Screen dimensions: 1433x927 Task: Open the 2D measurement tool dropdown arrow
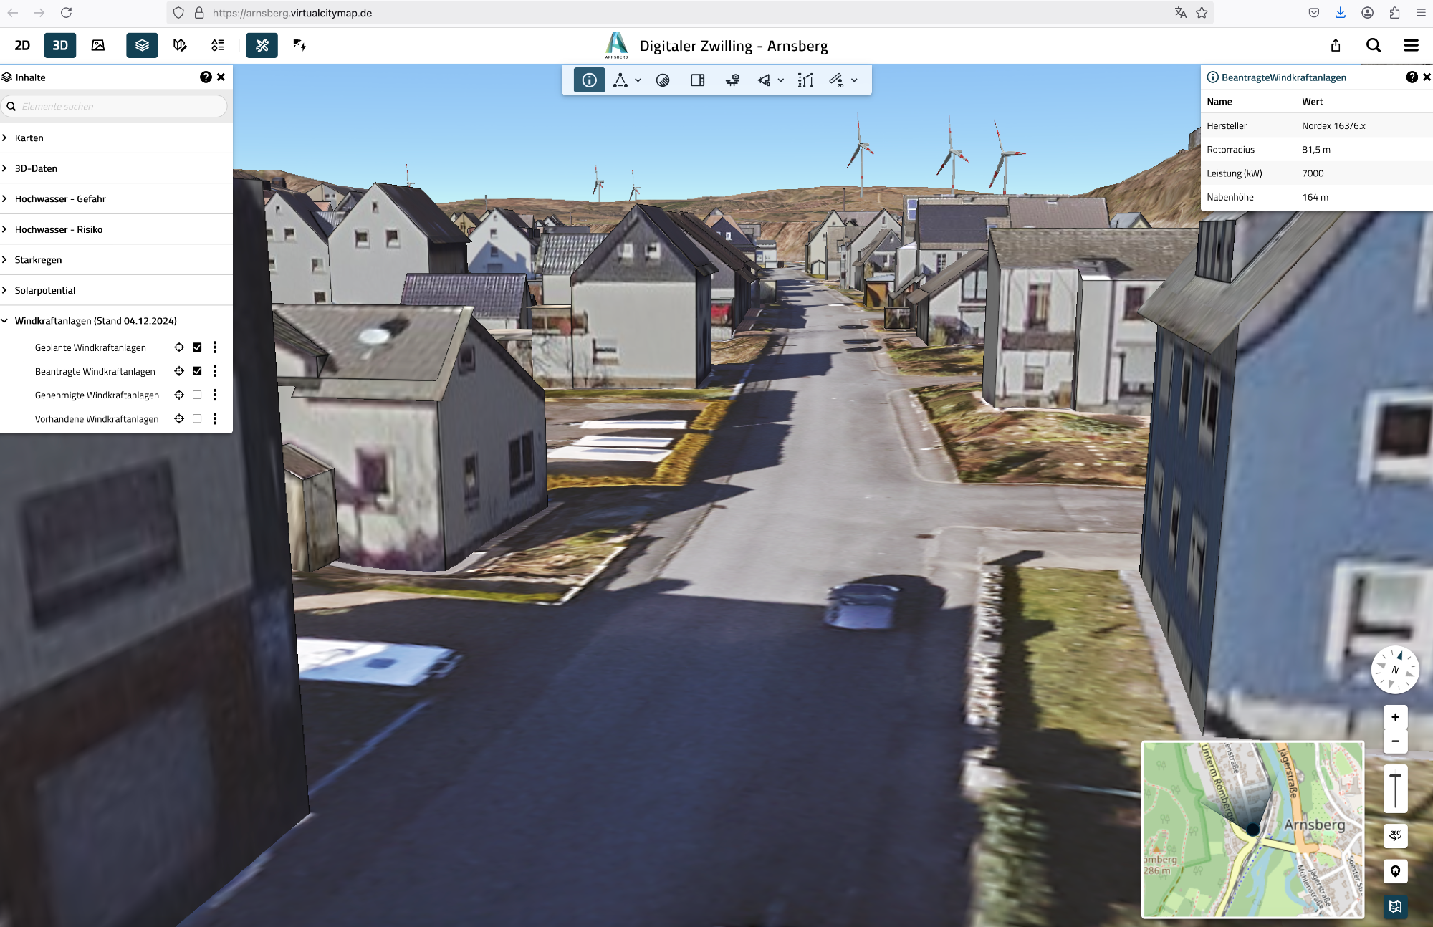[854, 80]
